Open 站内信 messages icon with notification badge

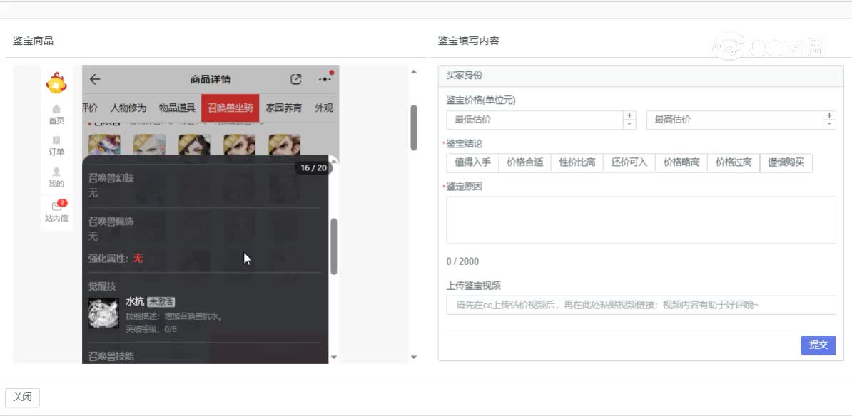tap(56, 208)
